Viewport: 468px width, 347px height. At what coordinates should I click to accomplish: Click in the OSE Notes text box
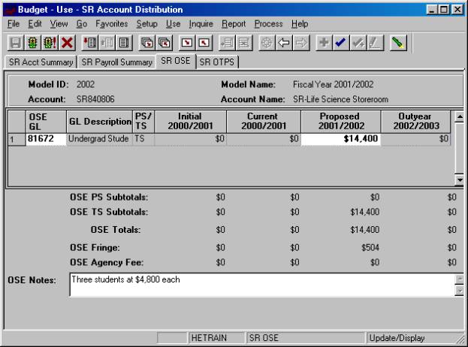tap(261, 284)
